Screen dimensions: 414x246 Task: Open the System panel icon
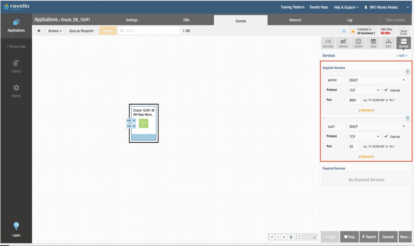[x=358, y=43]
